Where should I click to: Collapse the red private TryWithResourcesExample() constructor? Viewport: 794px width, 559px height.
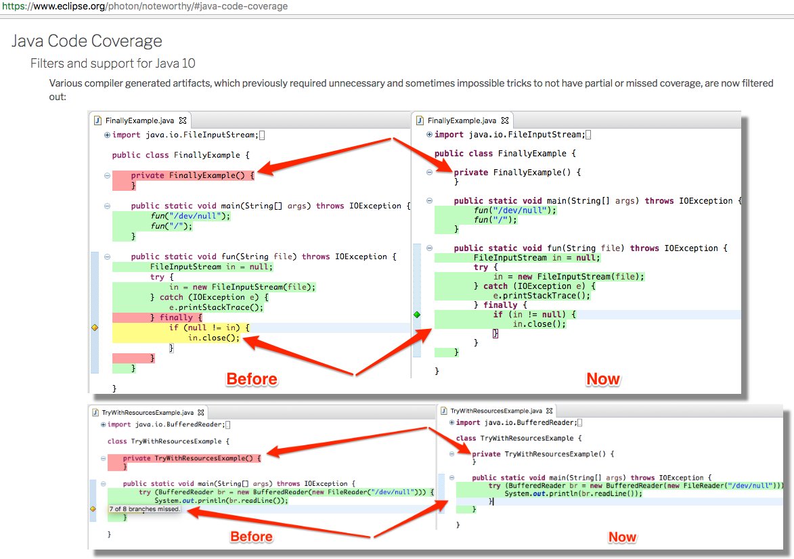click(104, 458)
